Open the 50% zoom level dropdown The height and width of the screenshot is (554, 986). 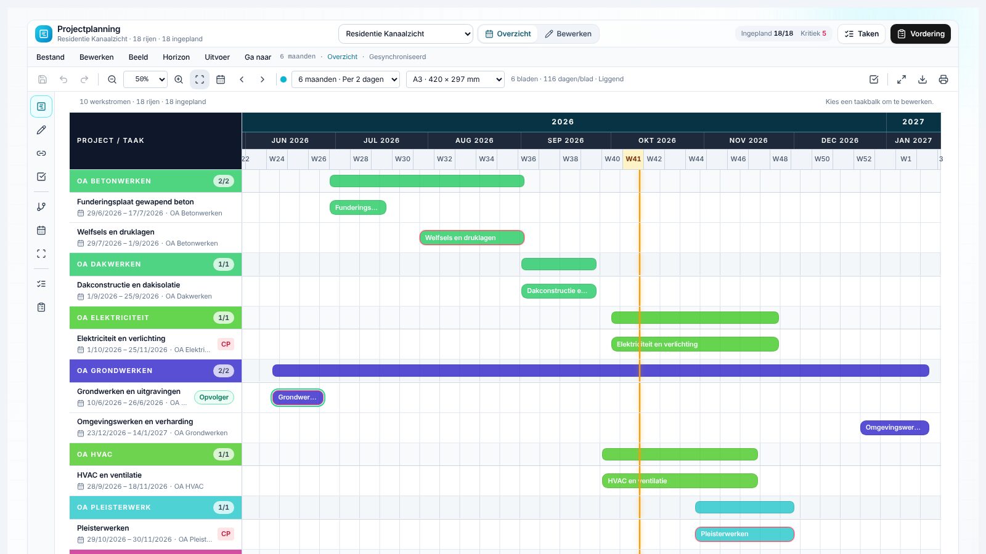pos(145,79)
